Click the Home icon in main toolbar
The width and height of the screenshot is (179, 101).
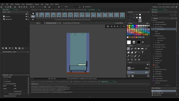click(x=1, y=7)
